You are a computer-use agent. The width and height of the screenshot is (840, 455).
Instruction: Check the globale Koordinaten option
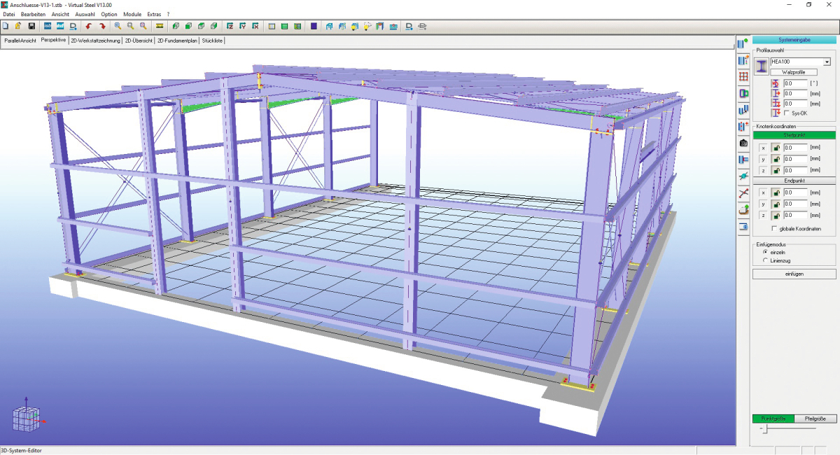[774, 228]
